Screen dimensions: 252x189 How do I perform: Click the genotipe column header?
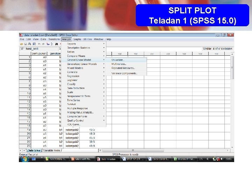pos(55,54)
